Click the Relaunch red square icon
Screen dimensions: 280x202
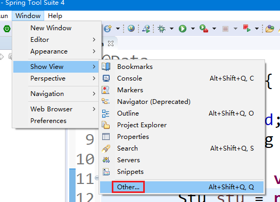tap(246, 29)
